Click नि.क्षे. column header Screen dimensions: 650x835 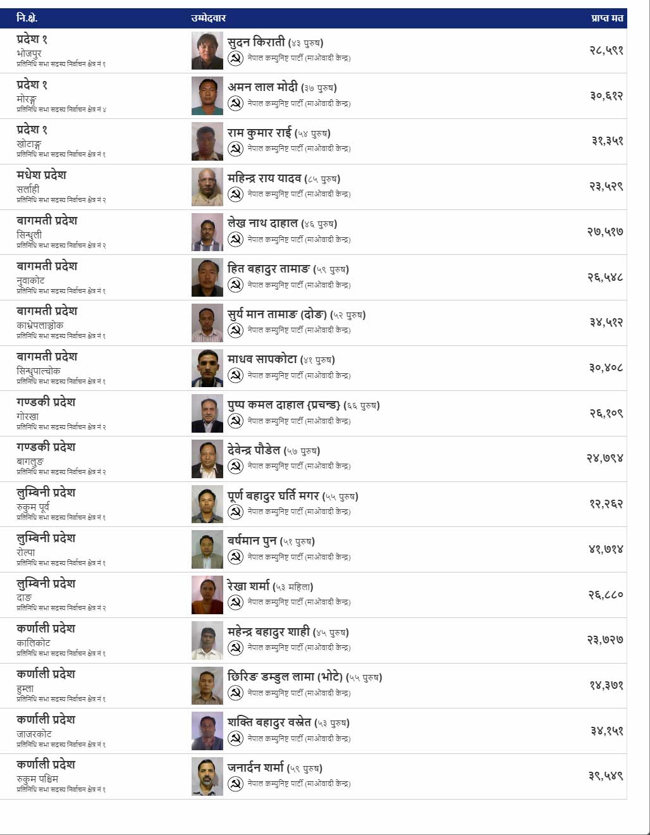click(x=27, y=18)
